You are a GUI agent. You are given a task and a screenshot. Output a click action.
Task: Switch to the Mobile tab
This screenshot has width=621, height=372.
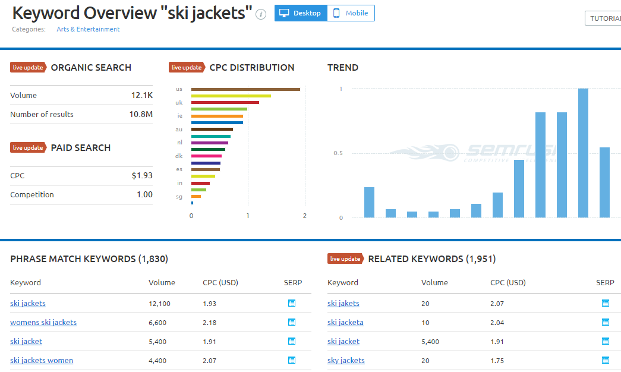pos(351,13)
